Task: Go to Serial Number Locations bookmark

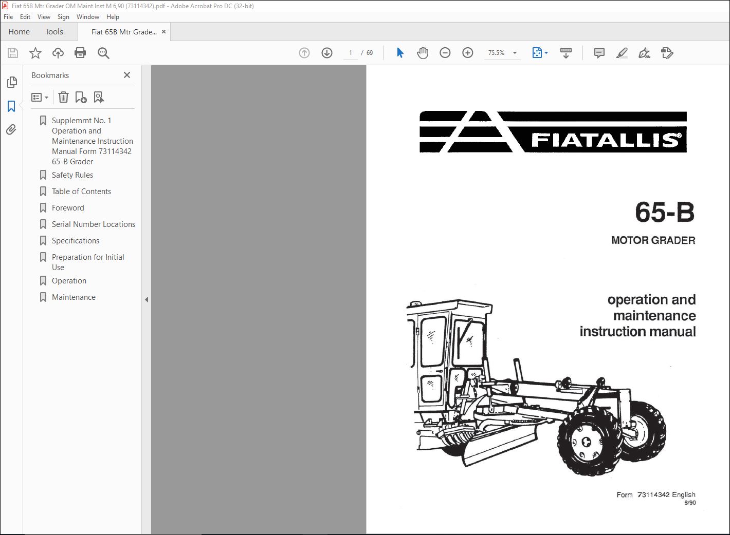Action: 94,224
